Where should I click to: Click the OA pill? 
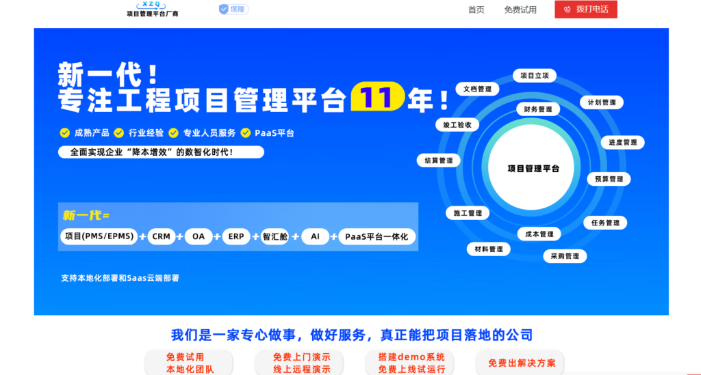(x=199, y=236)
